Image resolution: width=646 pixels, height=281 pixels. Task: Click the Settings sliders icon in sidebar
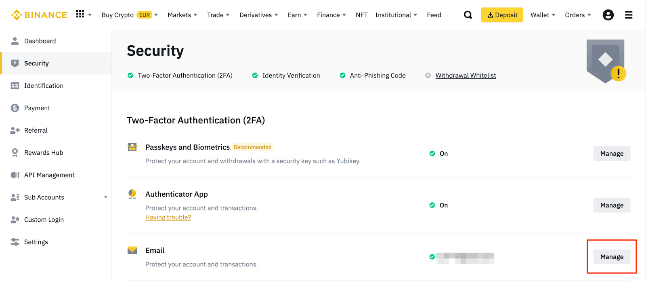[x=15, y=242]
